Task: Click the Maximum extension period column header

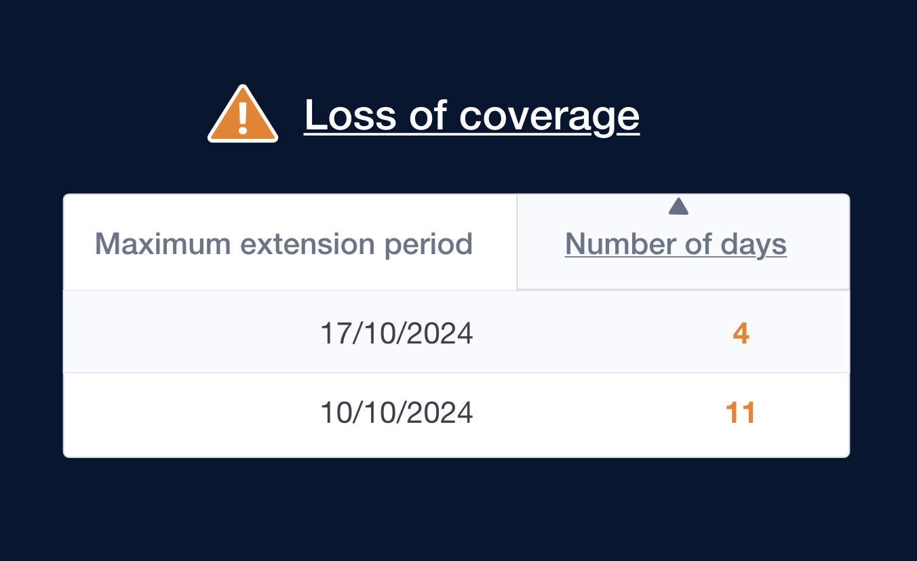Action: (284, 244)
